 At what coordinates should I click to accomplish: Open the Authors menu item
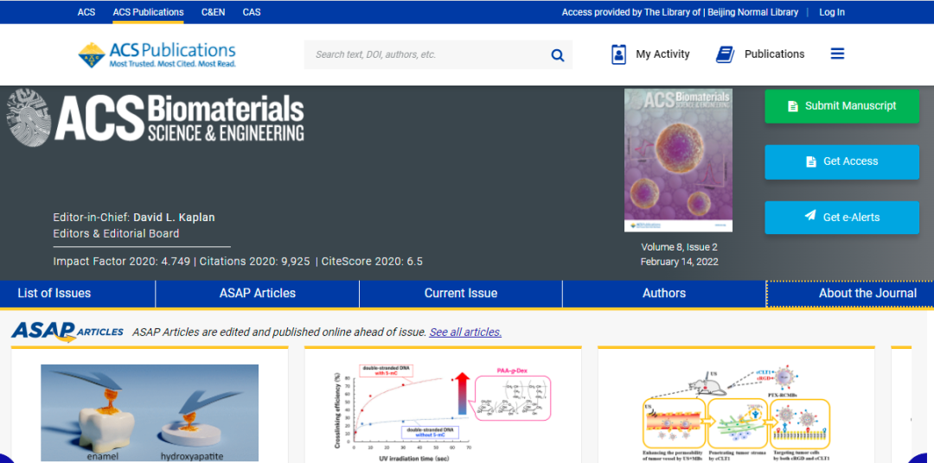[663, 294]
